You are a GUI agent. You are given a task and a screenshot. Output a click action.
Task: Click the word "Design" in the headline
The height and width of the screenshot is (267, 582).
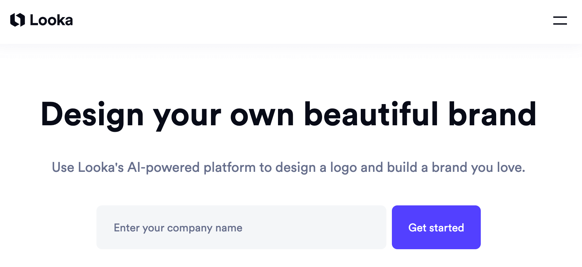(x=92, y=115)
